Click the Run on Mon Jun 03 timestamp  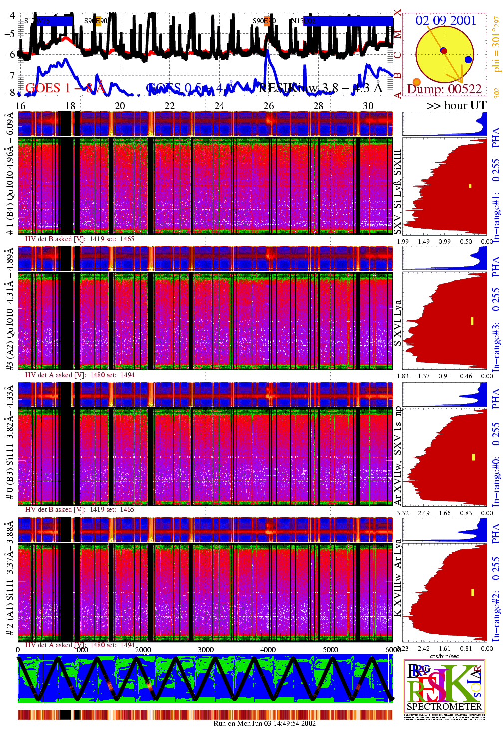point(264,723)
